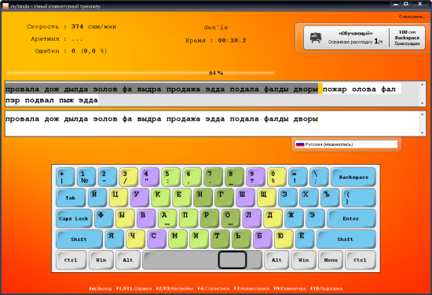
Task: Click the Б key on keyboard
Action: coord(262,239)
